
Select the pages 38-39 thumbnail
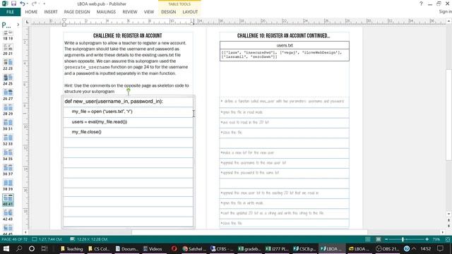(8, 185)
